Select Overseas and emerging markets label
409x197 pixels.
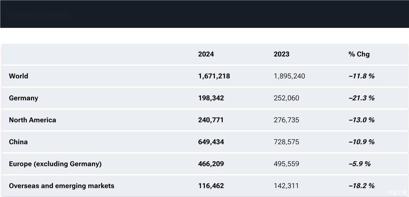[x=62, y=186]
